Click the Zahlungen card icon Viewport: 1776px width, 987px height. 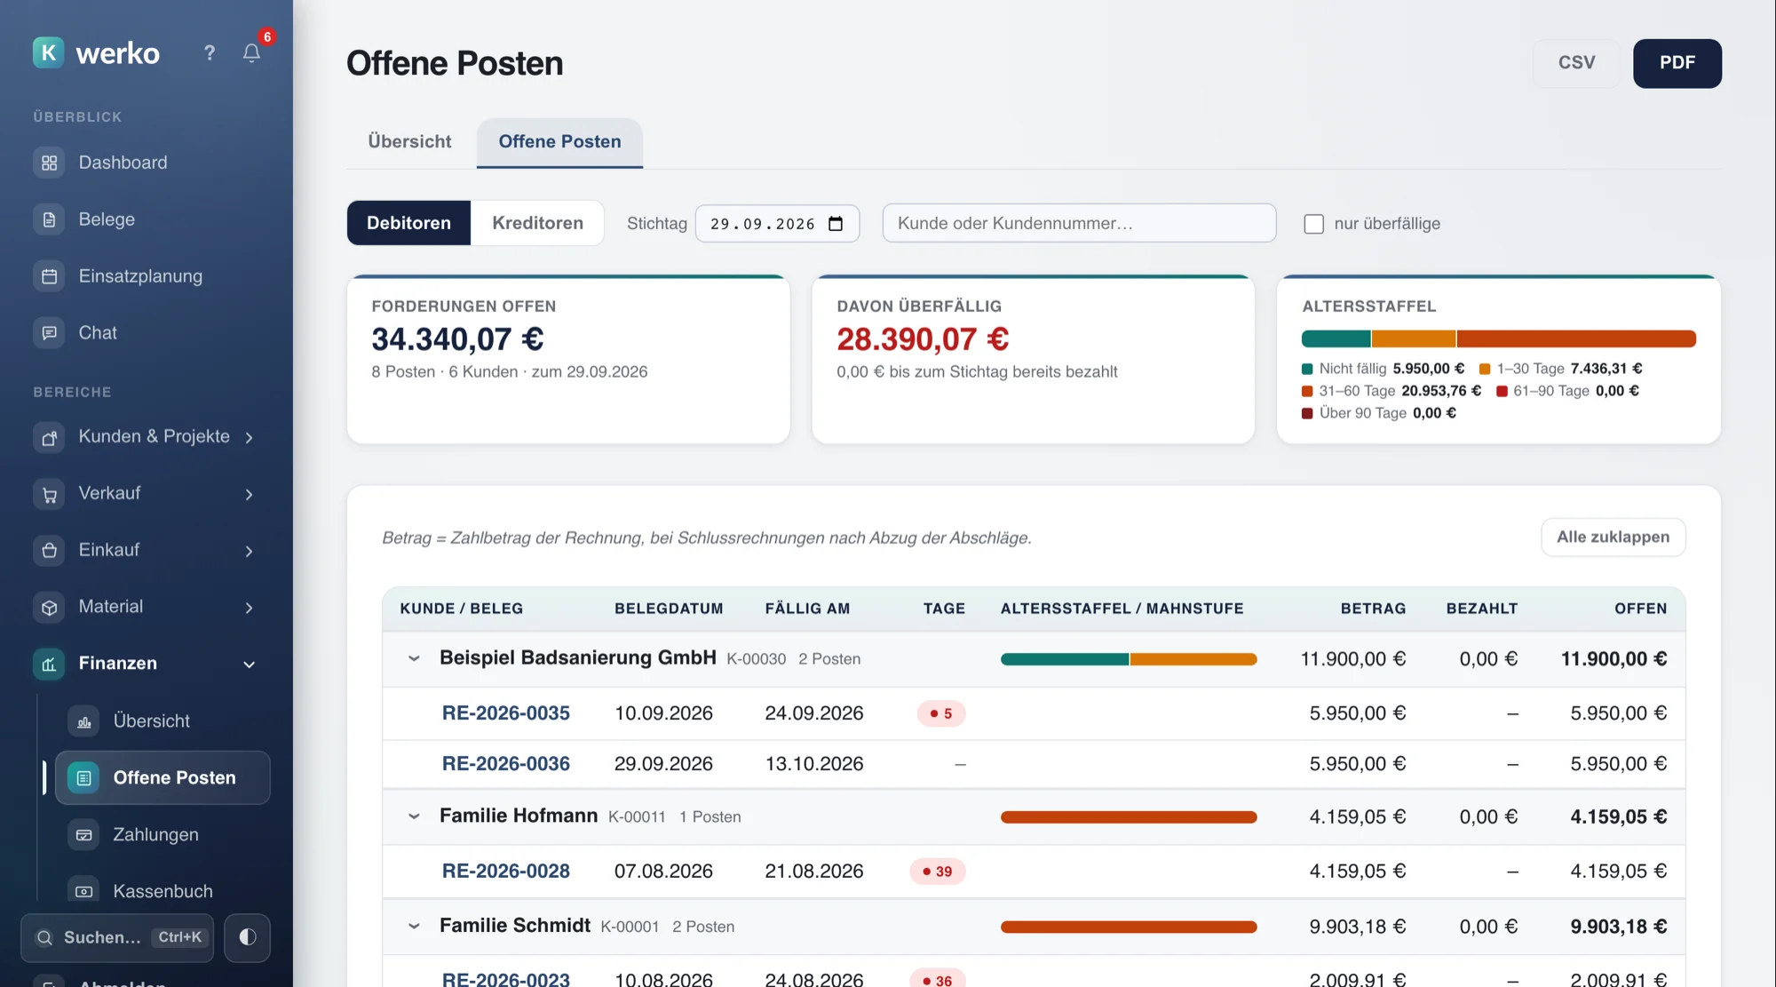point(83,835)
